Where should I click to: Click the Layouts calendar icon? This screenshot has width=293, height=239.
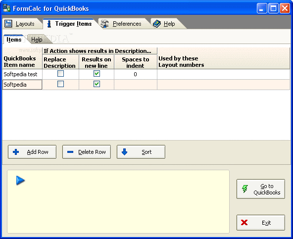coord(8,24)
